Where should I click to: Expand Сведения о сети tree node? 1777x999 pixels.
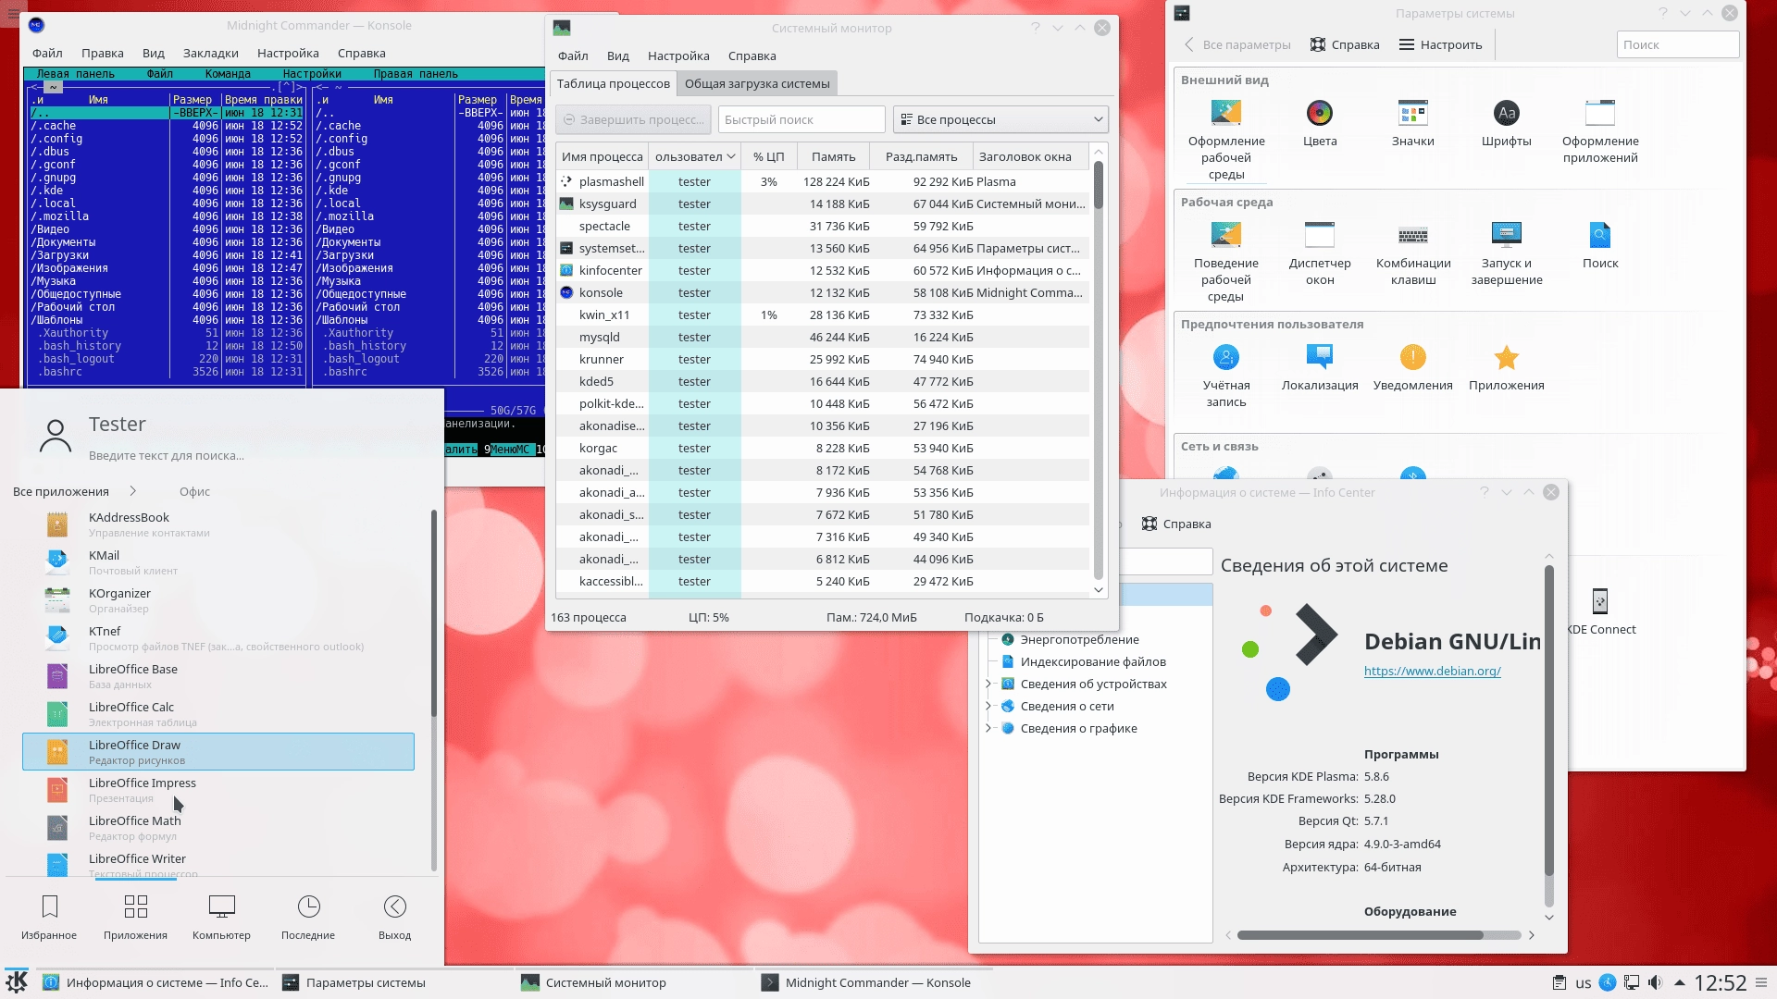coord(988,707)
